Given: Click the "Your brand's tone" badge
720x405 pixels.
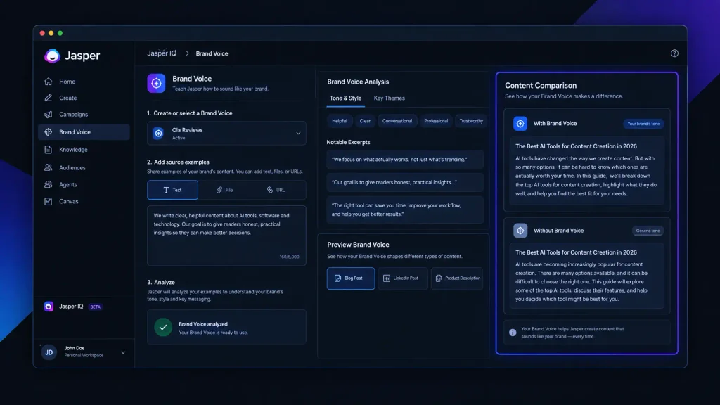Looking at the screenshot, I should coord(643,124).
